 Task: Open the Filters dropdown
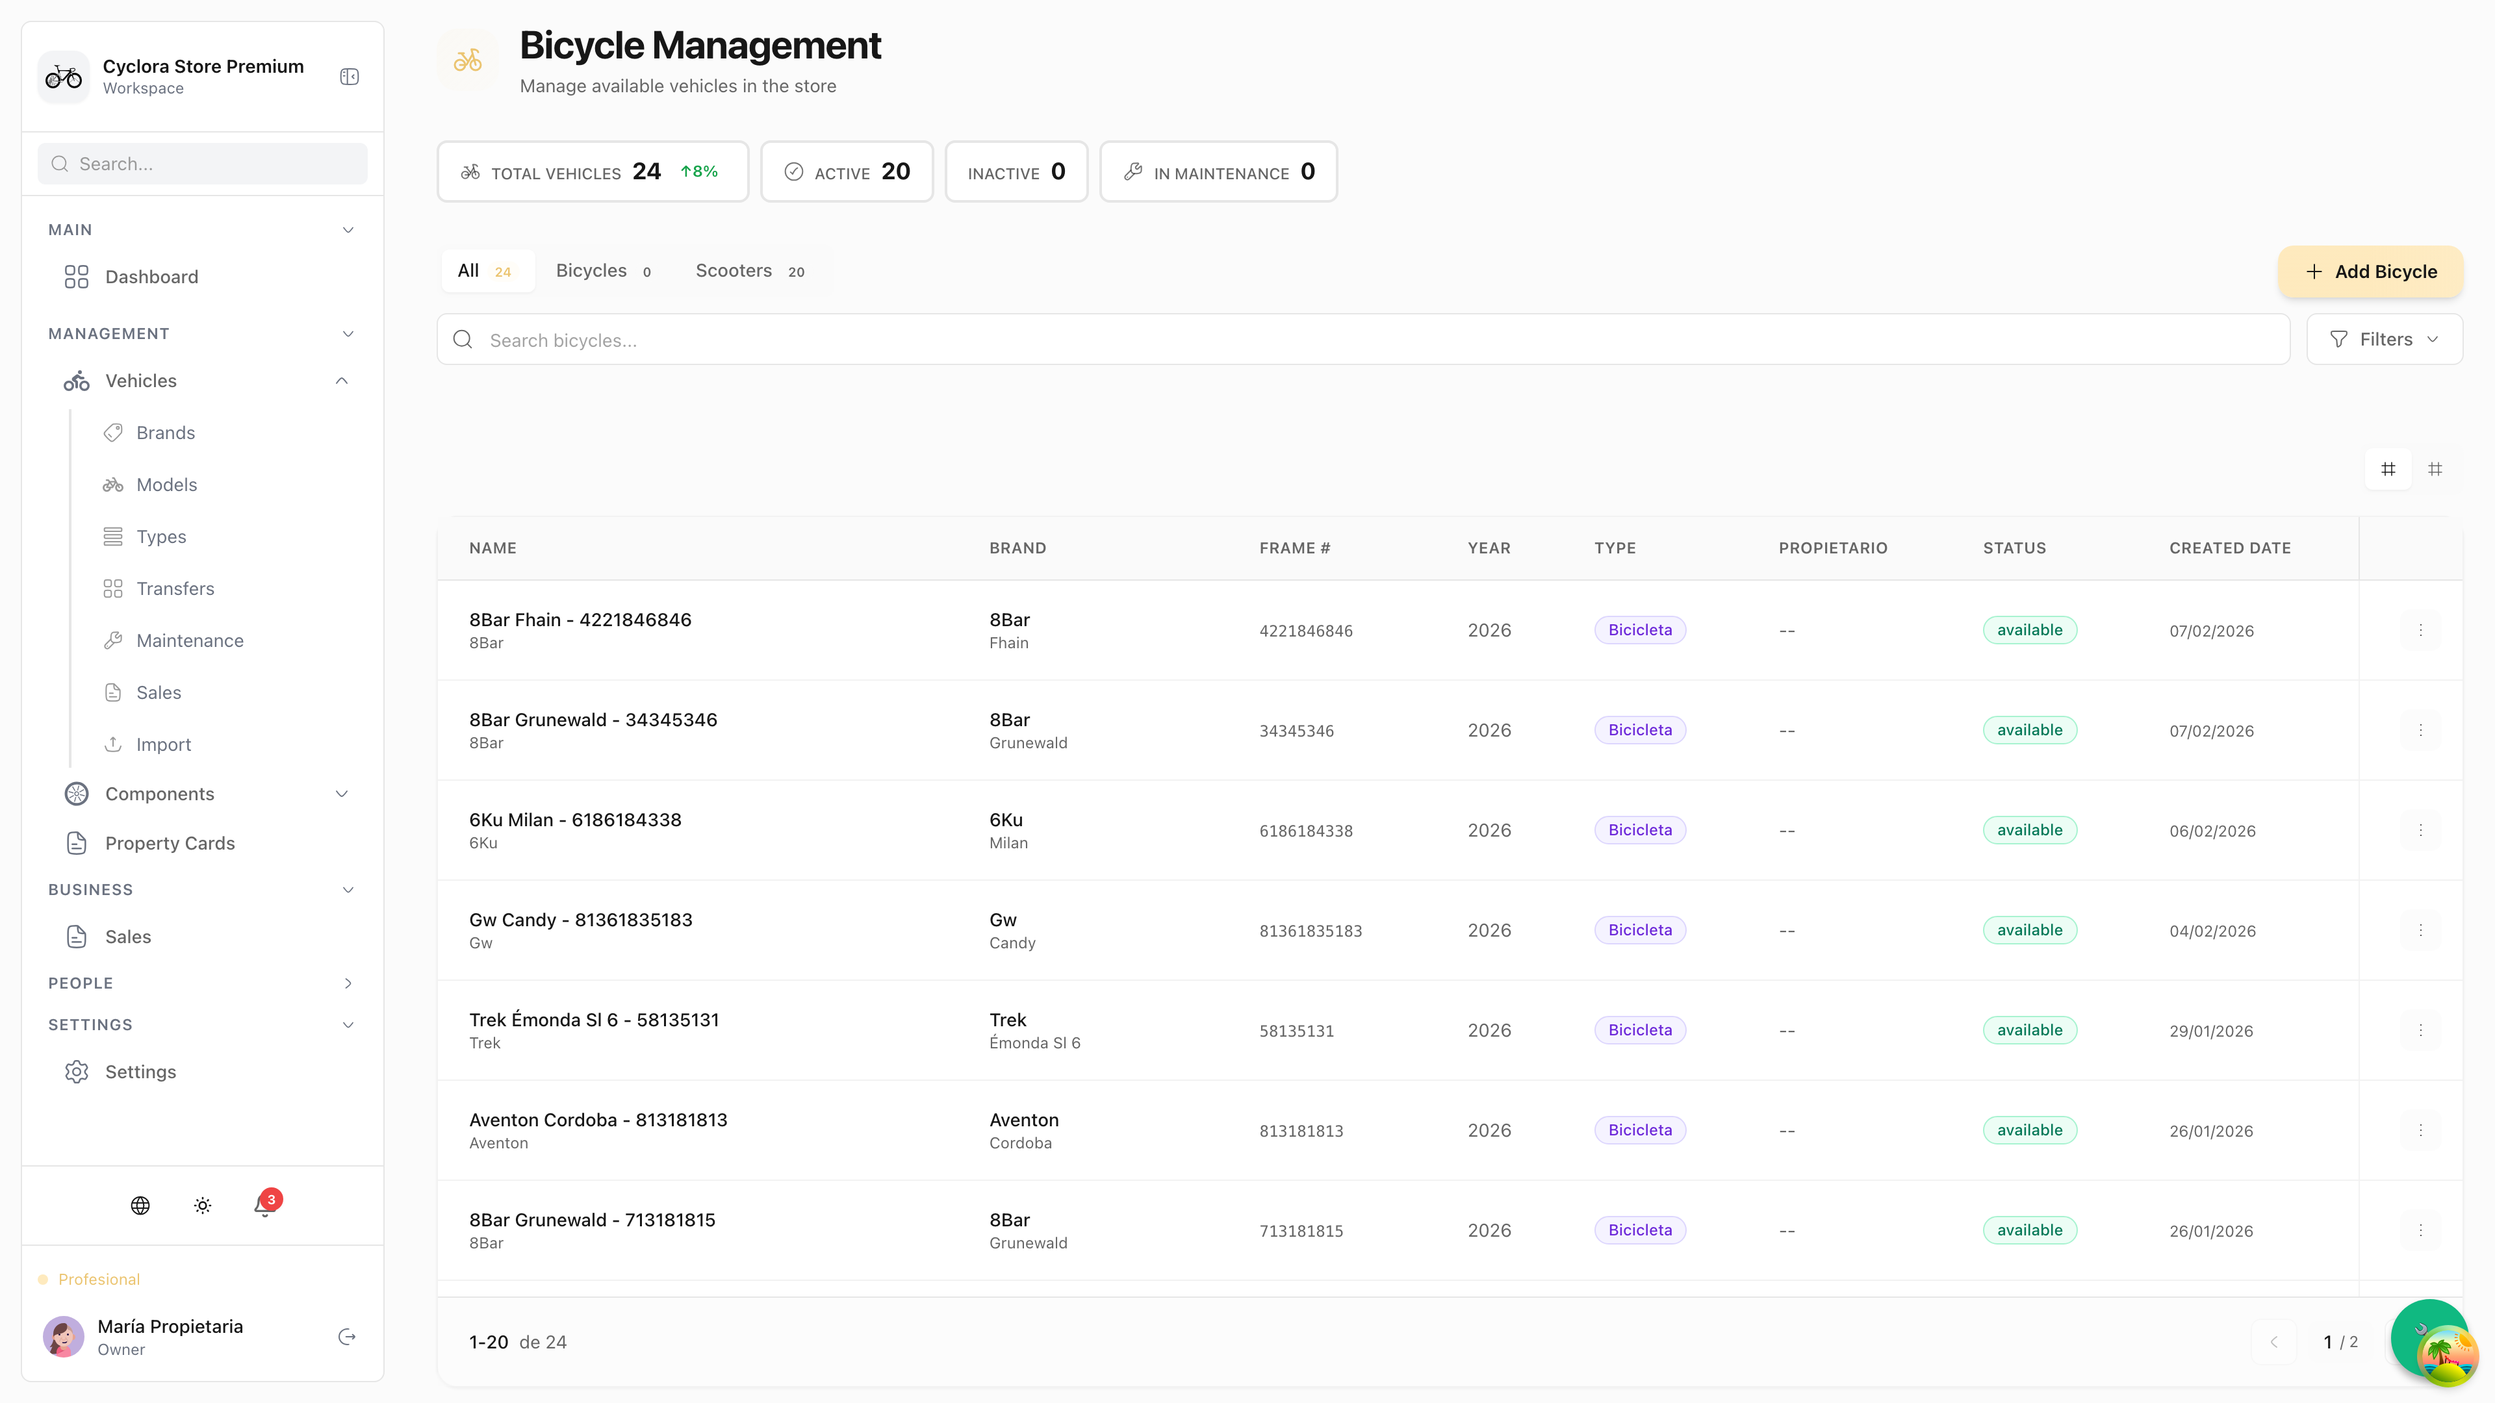pyautogui.click(x=2384, y=340)
